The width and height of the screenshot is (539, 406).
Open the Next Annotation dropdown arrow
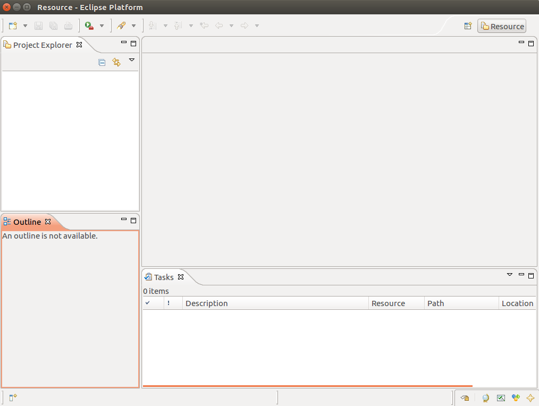pos(165,26)
